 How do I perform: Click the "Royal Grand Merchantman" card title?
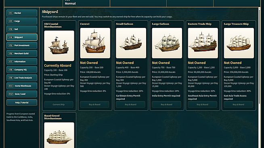pyautogui.click(x=53, y=117)
